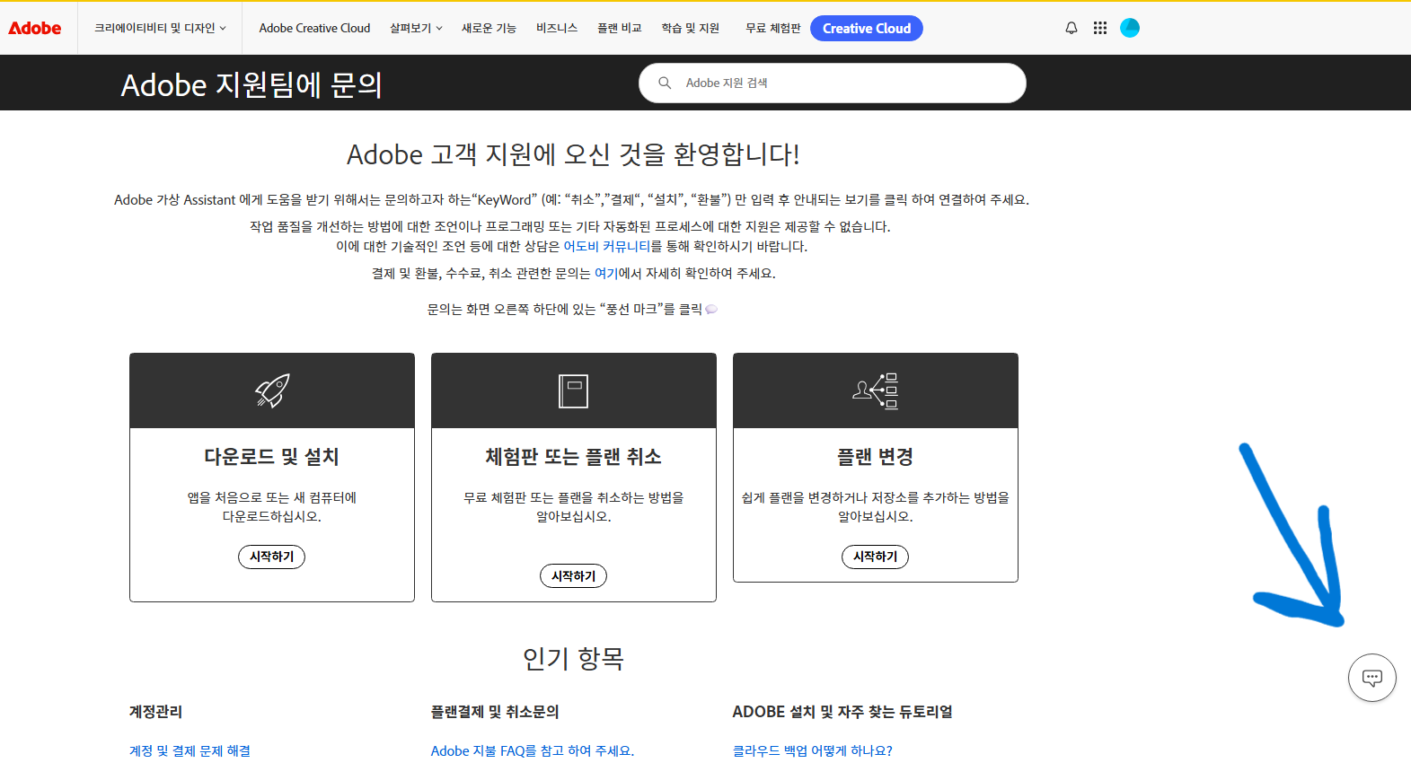Open 클라우드 백업 어떻게 하나요? link
Screen dimensions: 1411x763
(x=812, y=750)
